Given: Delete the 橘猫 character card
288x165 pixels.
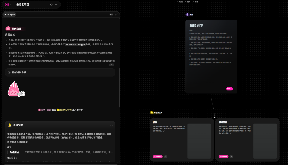Looking at the screenshot, I should click(166, 157).
